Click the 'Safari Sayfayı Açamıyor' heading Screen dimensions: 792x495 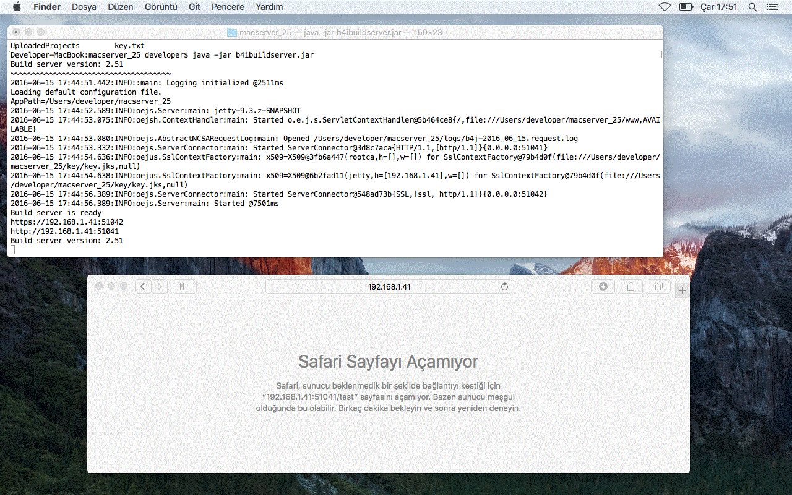[x=388, y=361]
